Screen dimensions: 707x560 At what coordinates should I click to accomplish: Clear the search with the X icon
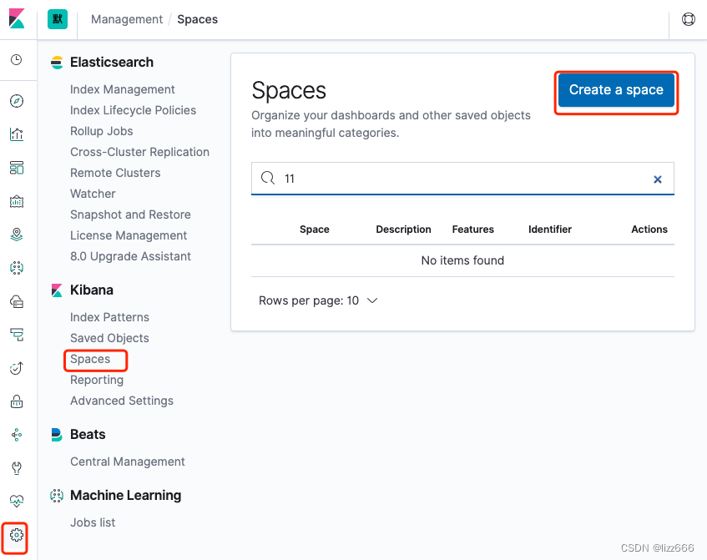click(658, 179)
